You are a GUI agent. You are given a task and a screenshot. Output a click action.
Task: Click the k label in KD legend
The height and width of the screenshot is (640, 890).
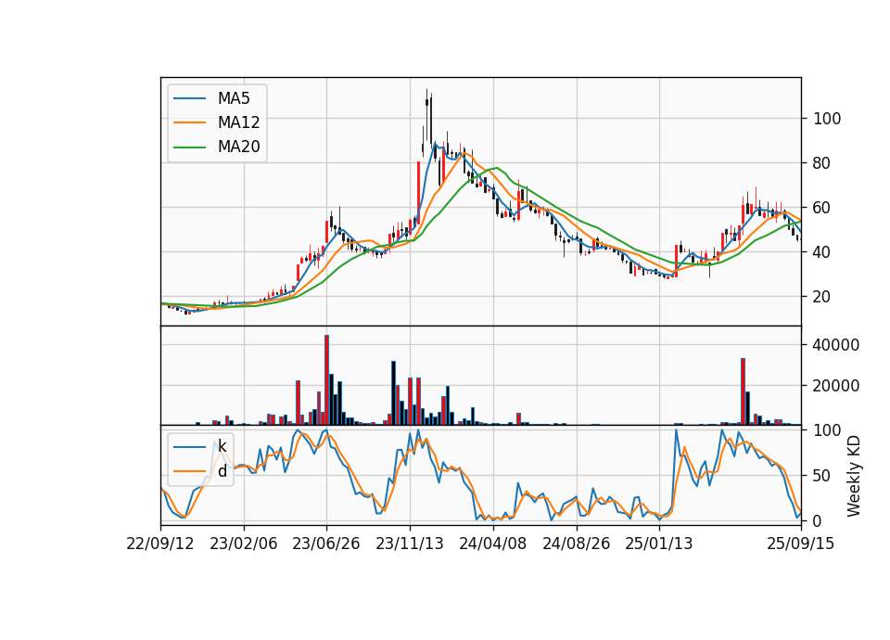point(222,446)
